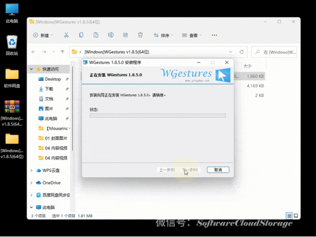316x237 pixels.
Task: Click the address bar path text
Action: coord(117,52)
